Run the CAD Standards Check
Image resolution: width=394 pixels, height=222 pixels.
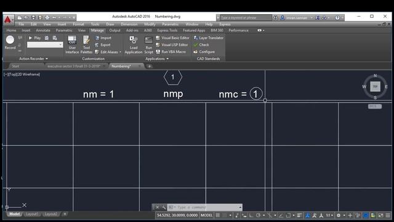click(x=201, y=45)
